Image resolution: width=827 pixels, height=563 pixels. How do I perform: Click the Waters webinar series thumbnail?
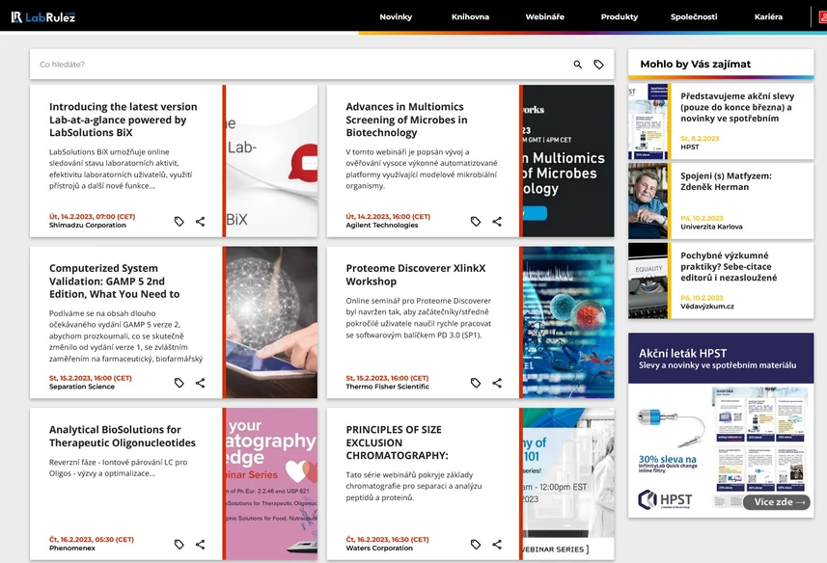(x=568, y=484)
